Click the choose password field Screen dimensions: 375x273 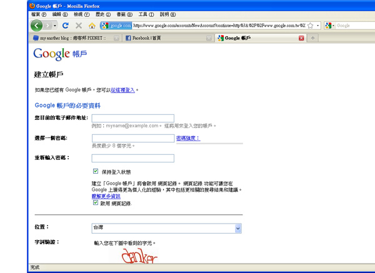[133, 138]
